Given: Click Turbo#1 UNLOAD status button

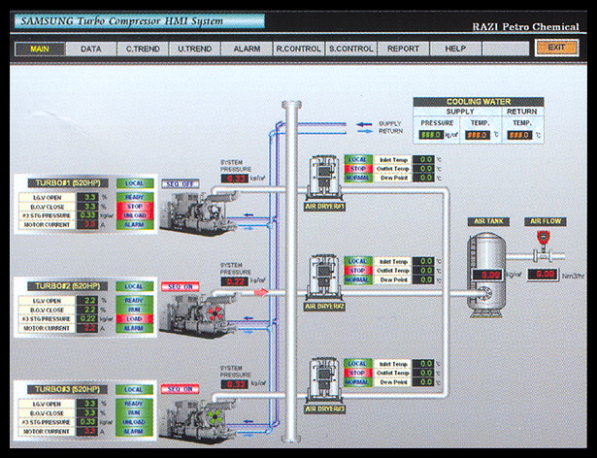Looking at the screenshot, I should pyautogui.click(x=135, y=215).
